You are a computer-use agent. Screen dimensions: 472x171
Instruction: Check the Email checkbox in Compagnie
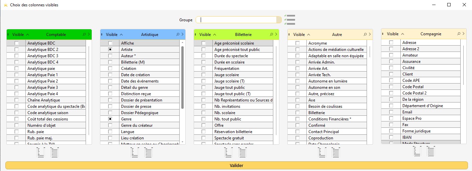(391, 112)
